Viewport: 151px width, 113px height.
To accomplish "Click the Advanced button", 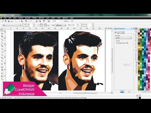I will pyautogui.click(x=127, y=65).
